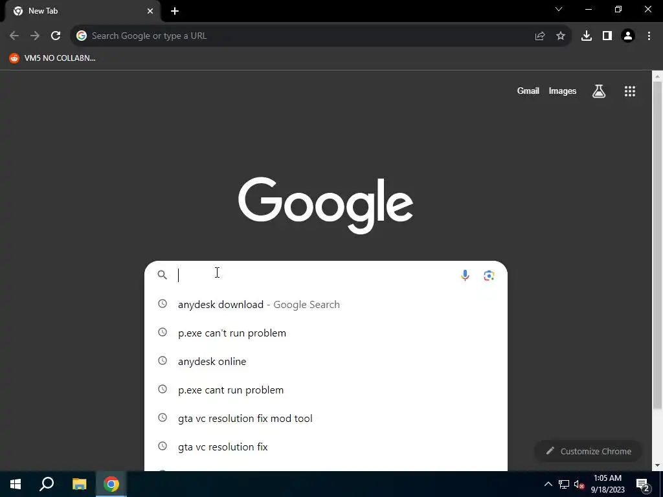663x497 pixels.
Task: Go forward using the browser forward arrow
Action: coord(35,36)
